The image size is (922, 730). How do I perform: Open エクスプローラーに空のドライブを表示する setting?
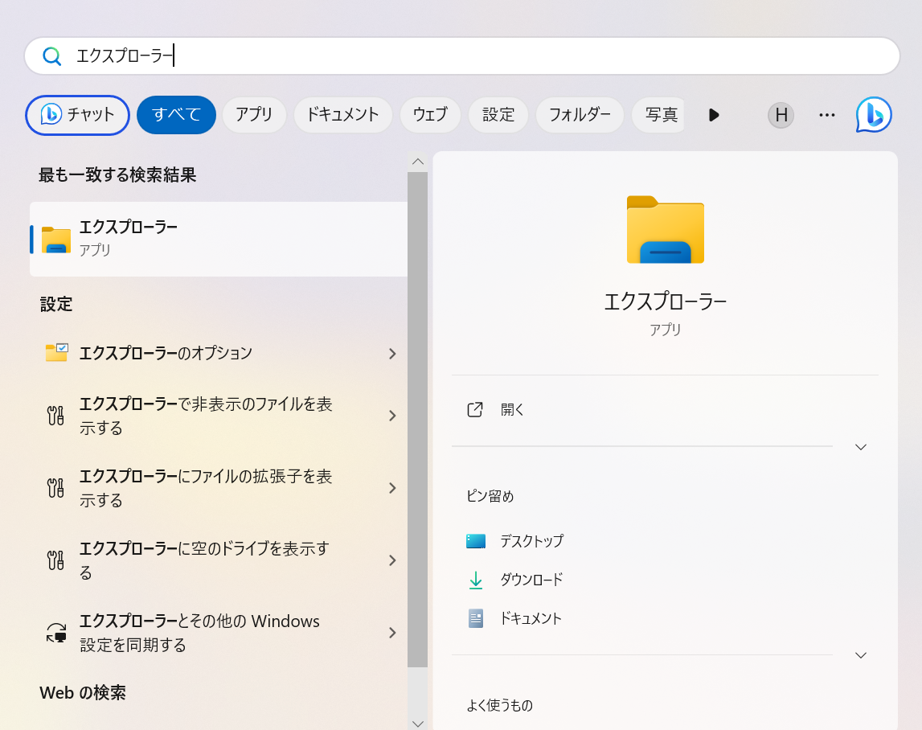pyautogui.click(x=218, y=560)
